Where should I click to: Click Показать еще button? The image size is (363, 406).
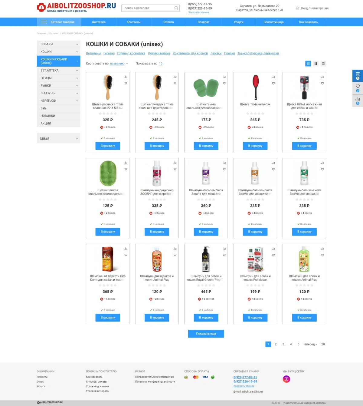206,334
